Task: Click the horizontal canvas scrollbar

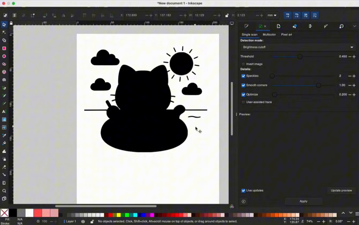Action: point(106,206)
